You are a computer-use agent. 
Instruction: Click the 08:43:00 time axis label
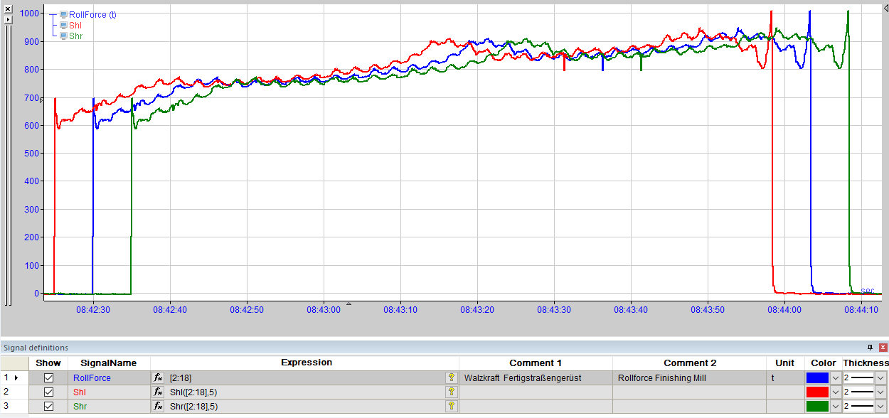point(323,309)
